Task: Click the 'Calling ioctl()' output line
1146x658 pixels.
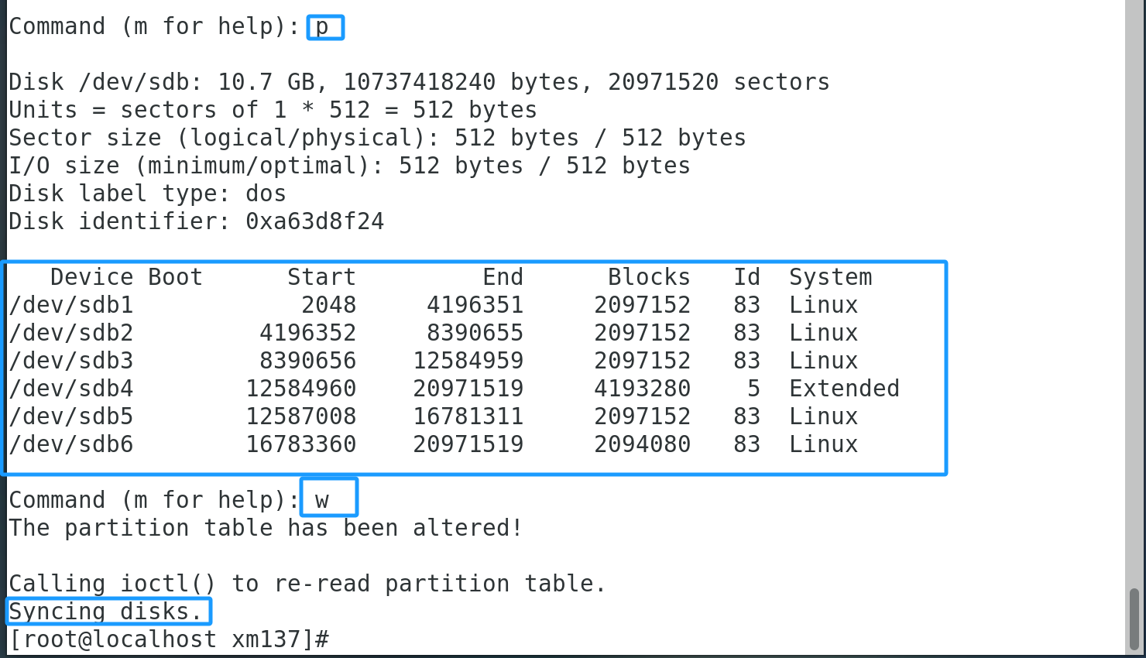Action: (307, 584)
